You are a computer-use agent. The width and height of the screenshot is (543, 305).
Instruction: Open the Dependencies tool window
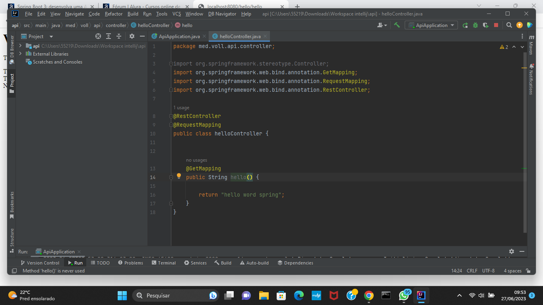point(295,263)
